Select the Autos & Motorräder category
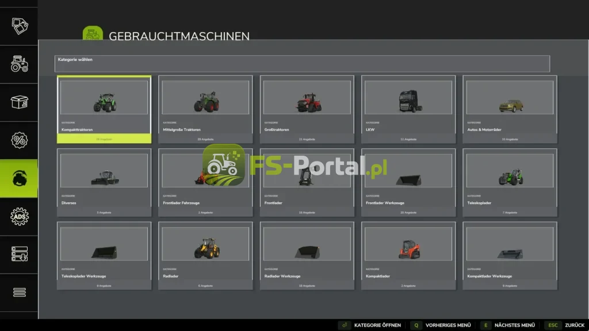 (x=510, y=109)
